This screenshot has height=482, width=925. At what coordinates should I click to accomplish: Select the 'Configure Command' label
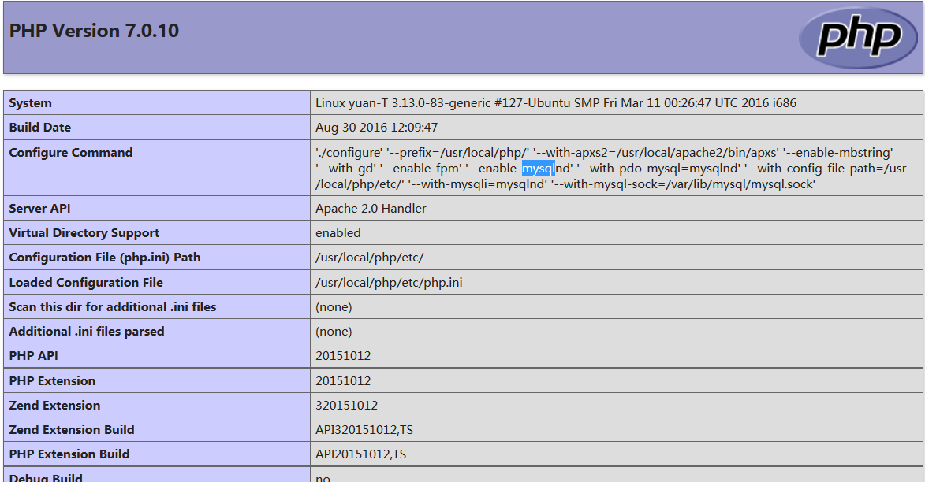pos(71,153)
